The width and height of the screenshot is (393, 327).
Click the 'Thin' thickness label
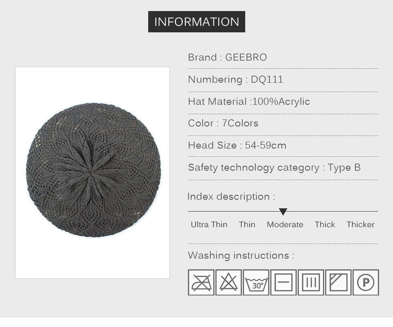(247, 225)
